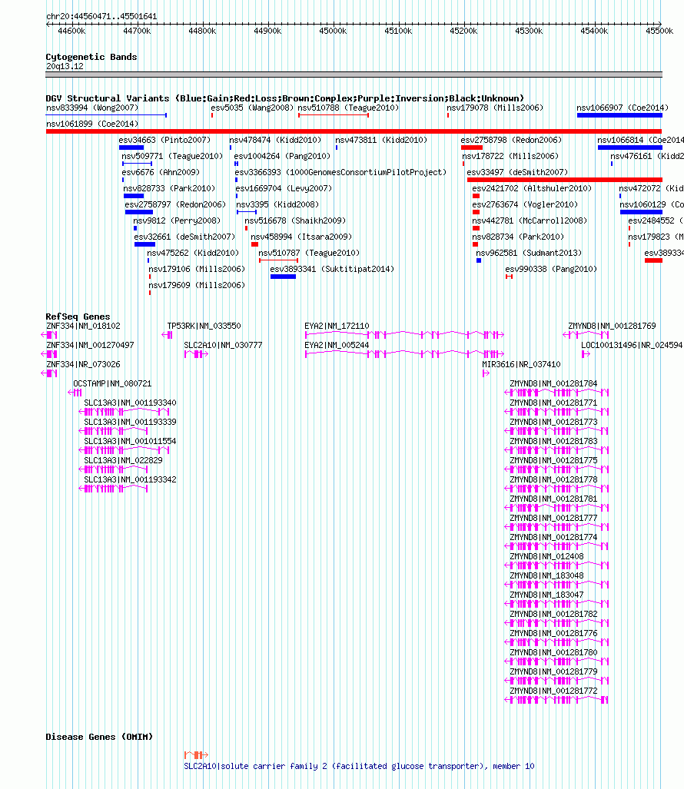The image size is (684, 789).
Task: Select the SLC13A3|NM_022829 transcript label
Action: pyautogui.click(x=123, y=460)
